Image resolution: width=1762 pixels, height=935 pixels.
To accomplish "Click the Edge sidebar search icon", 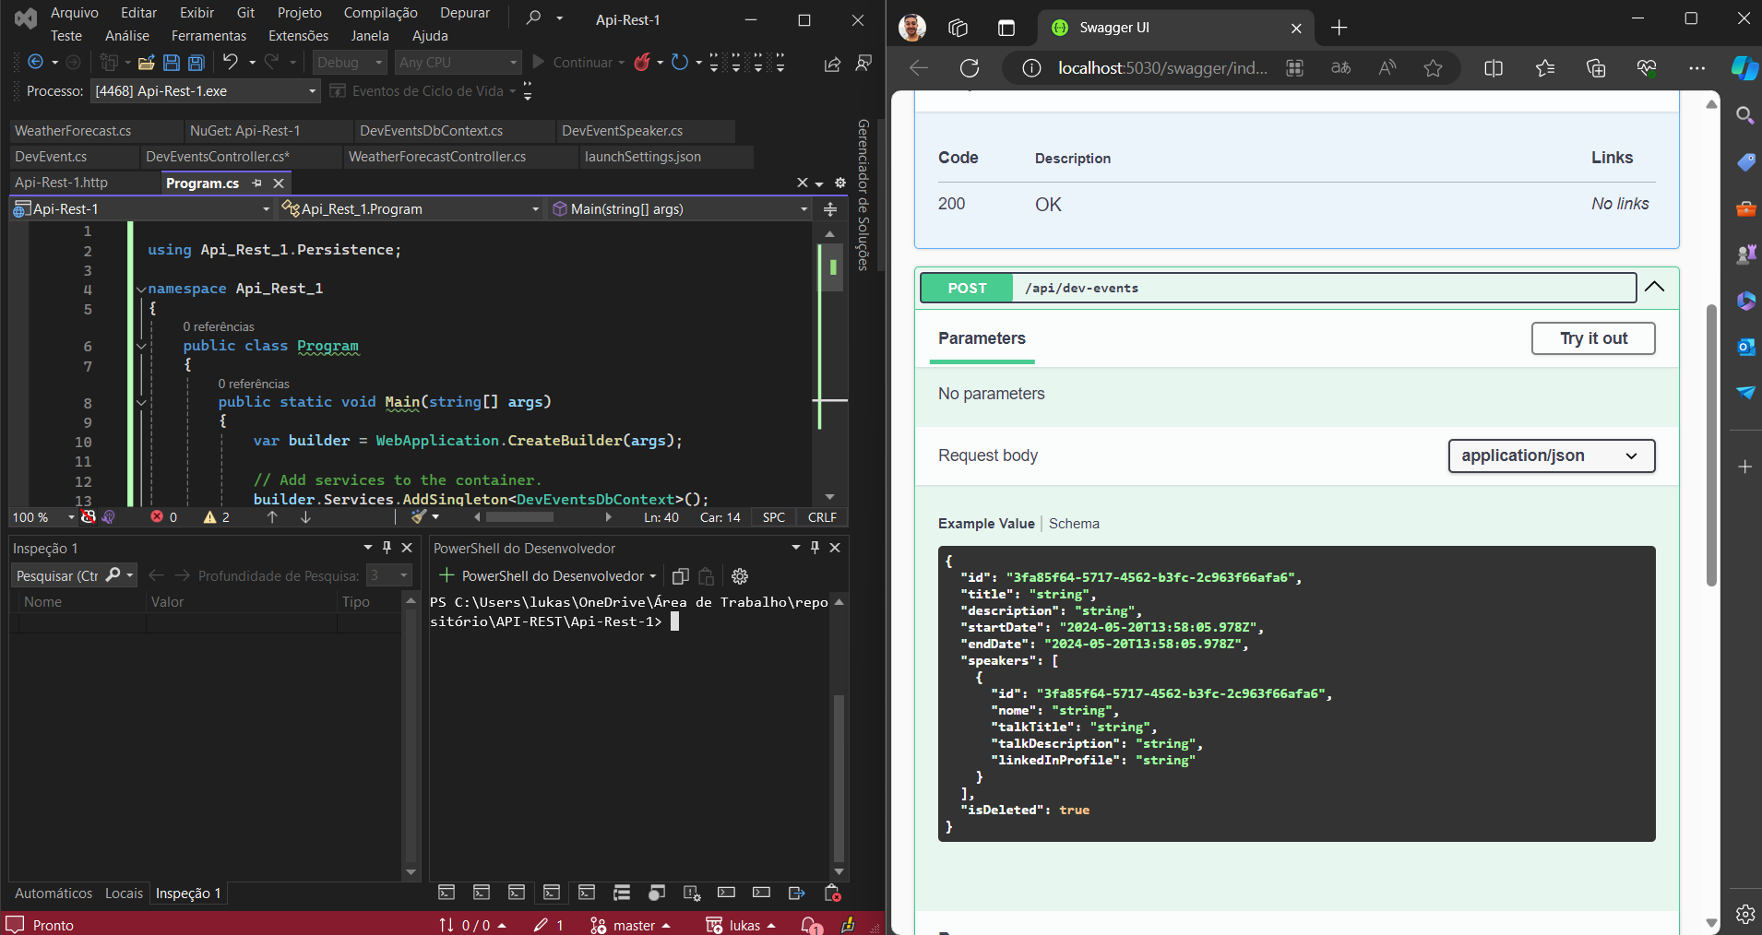I will (1744, 115).
